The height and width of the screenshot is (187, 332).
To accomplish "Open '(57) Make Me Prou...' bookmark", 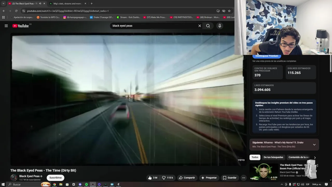I will [155, 17].
